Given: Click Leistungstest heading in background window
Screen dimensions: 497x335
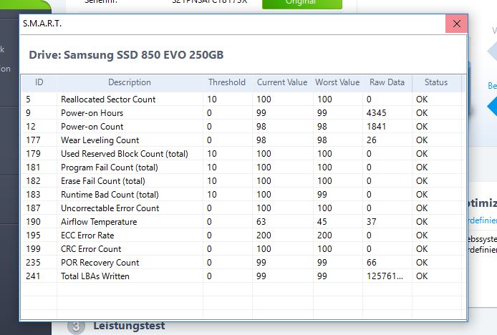Looking at the screenshot, I should point(129,326).
